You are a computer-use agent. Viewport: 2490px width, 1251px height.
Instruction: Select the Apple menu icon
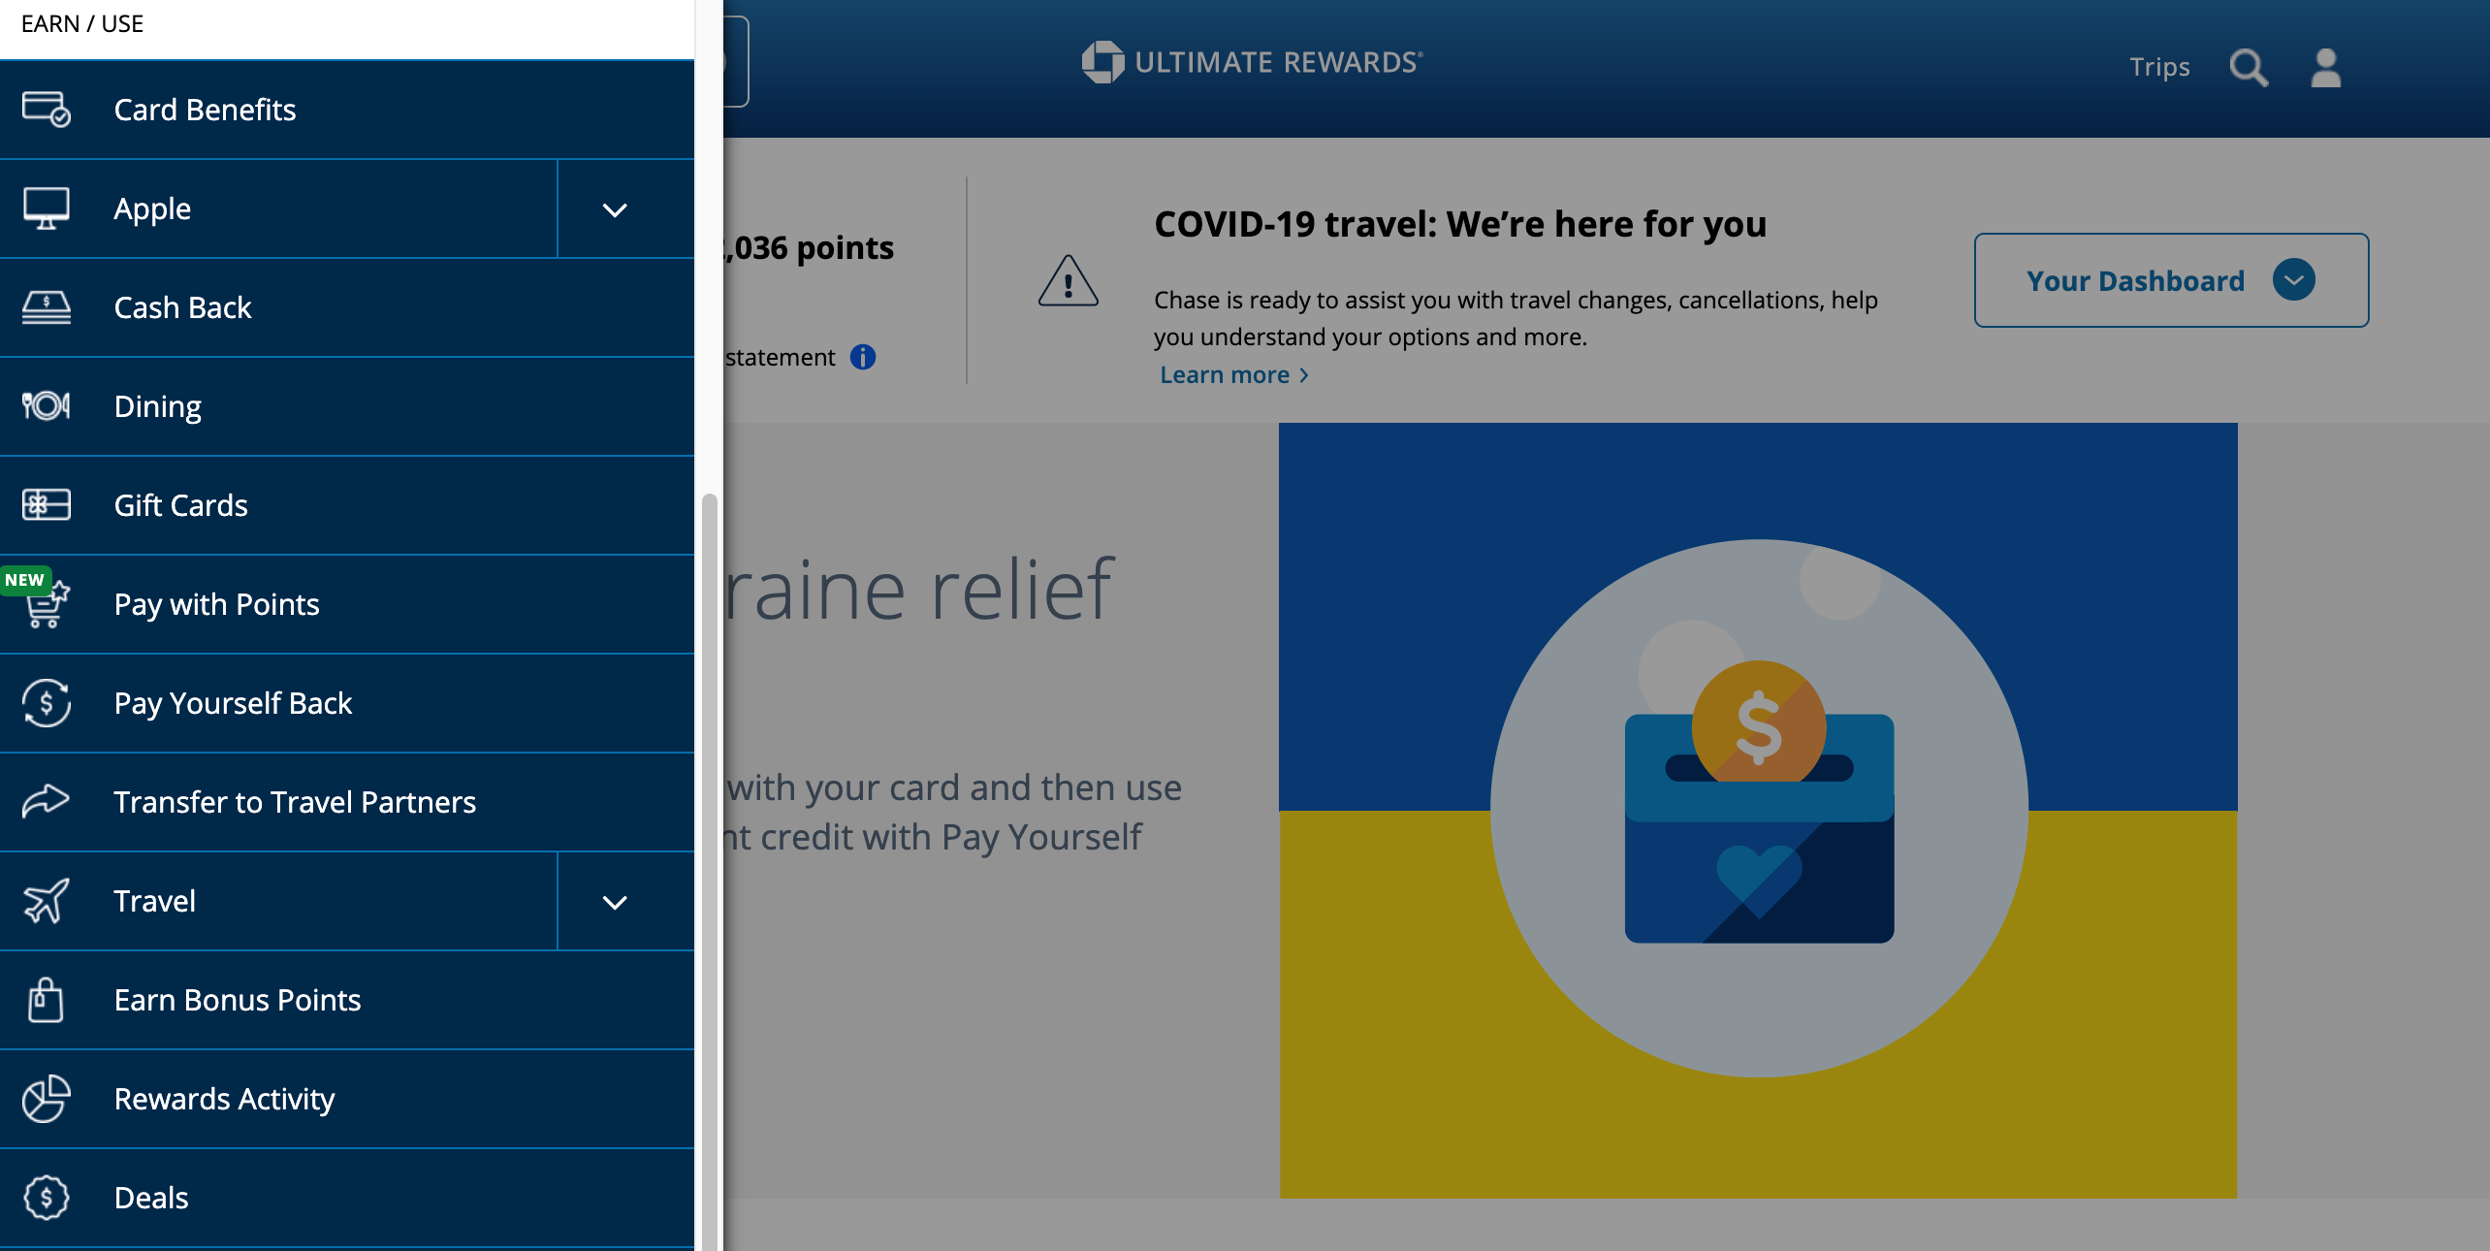coord(47,206)
